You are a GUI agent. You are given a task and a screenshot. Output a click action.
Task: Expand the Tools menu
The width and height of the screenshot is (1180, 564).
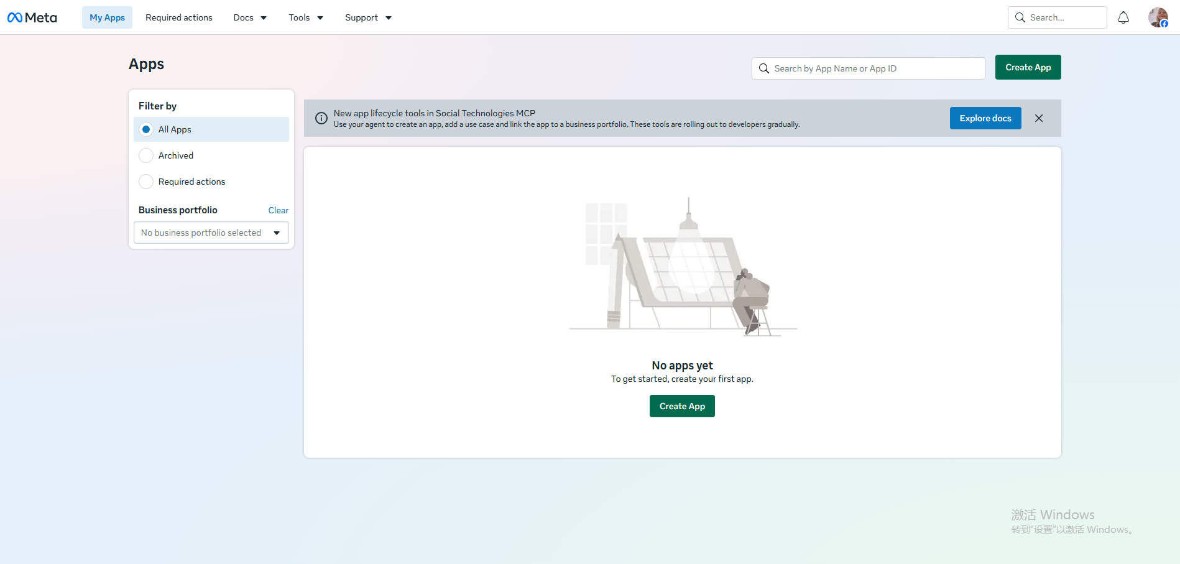pyautogui.click(x=306, y=17)
